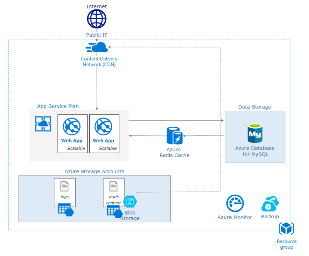Click the Backup cloud icon
The image size is (309, 256).
pyautogui.click(x=270, y=204)
